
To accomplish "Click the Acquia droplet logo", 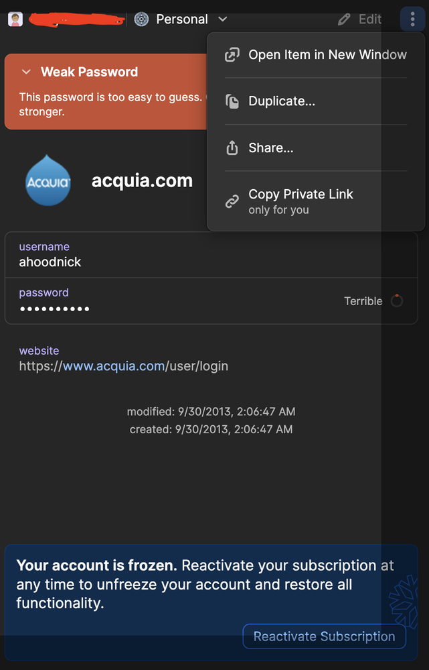I will click(x=48, y=180).
